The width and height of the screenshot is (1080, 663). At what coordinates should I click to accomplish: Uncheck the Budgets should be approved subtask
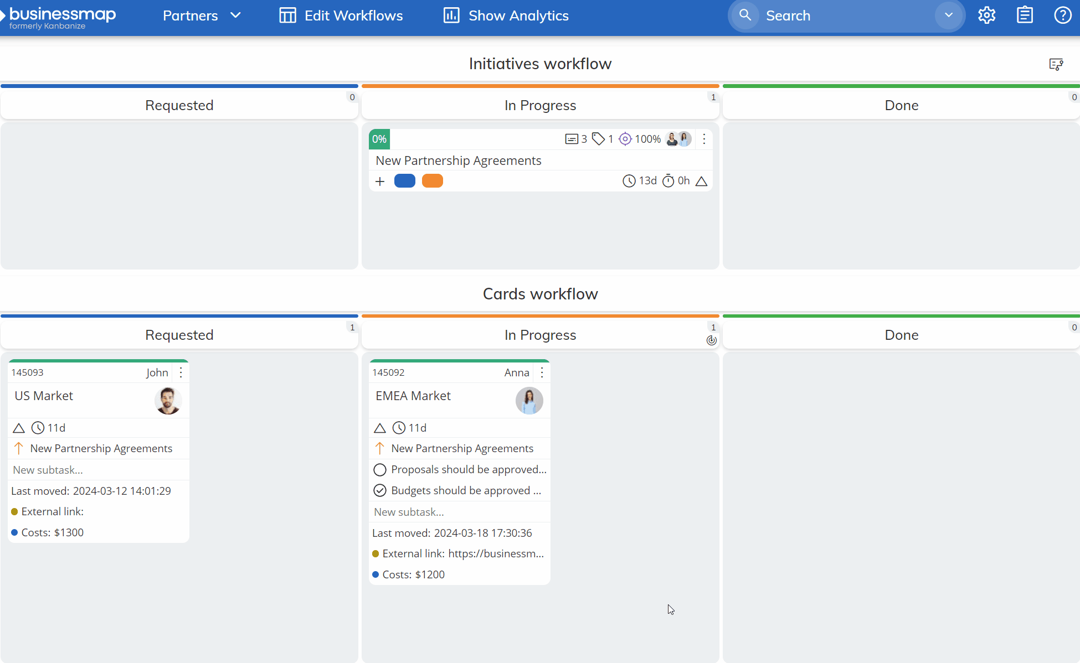click(x=380, y=491)
